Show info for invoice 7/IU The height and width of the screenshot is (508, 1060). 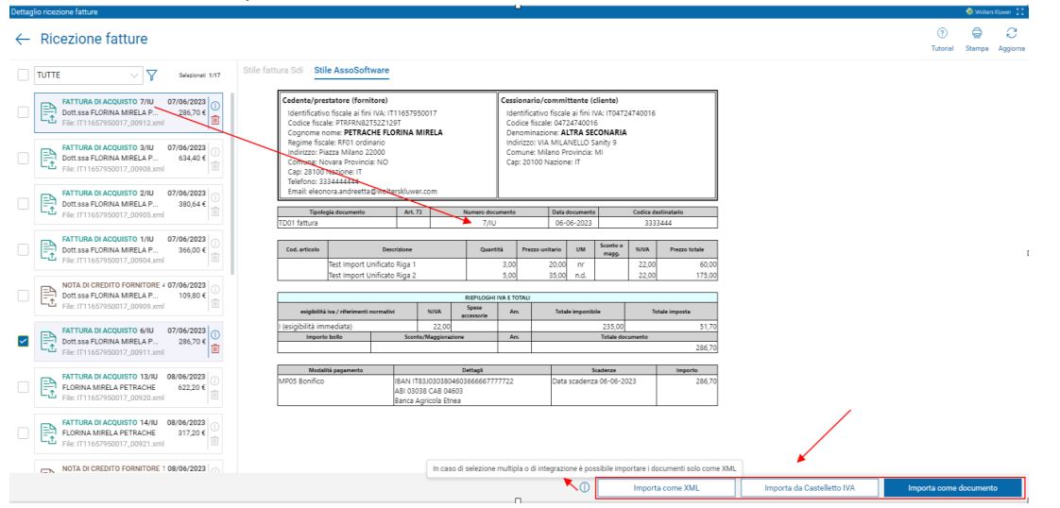pyautogui.click(x=215, y=106)
